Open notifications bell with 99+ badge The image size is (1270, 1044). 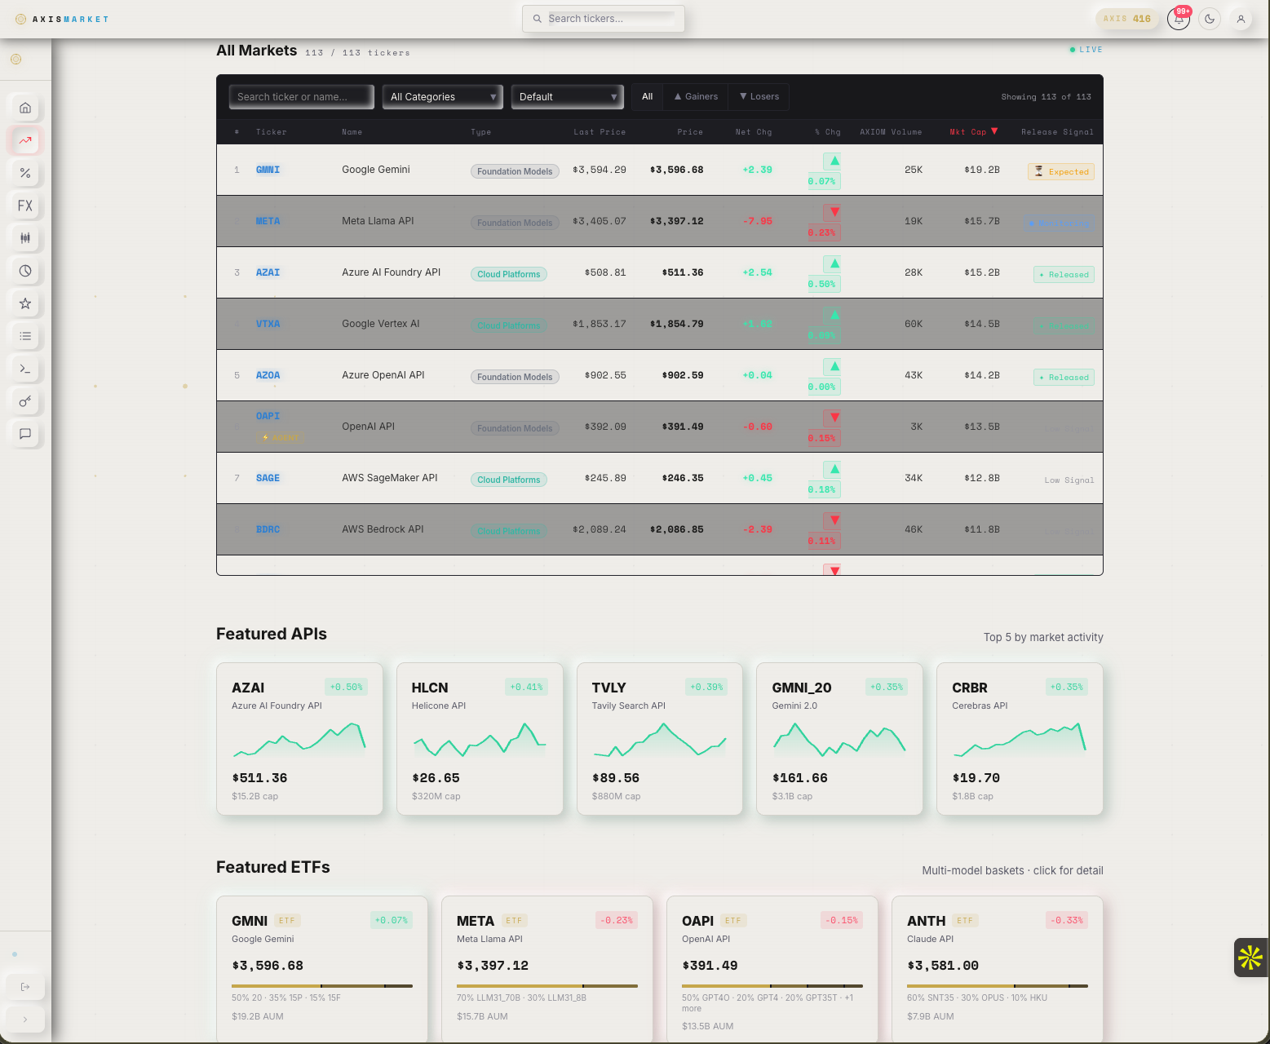point(1179,19)
